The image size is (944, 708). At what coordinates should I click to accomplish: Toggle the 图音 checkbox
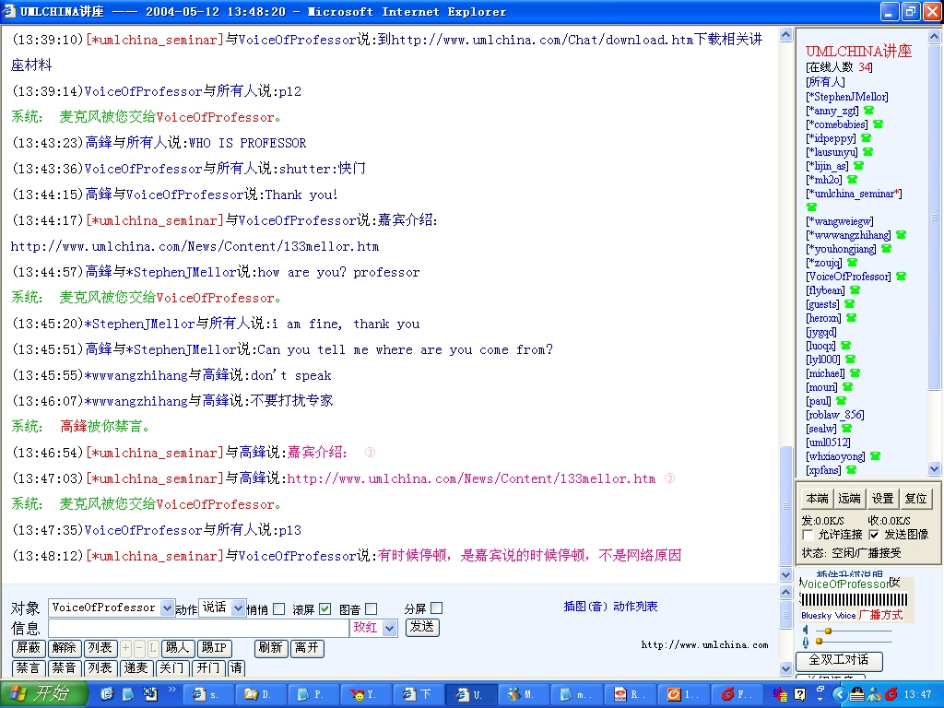tap(372, 609)
